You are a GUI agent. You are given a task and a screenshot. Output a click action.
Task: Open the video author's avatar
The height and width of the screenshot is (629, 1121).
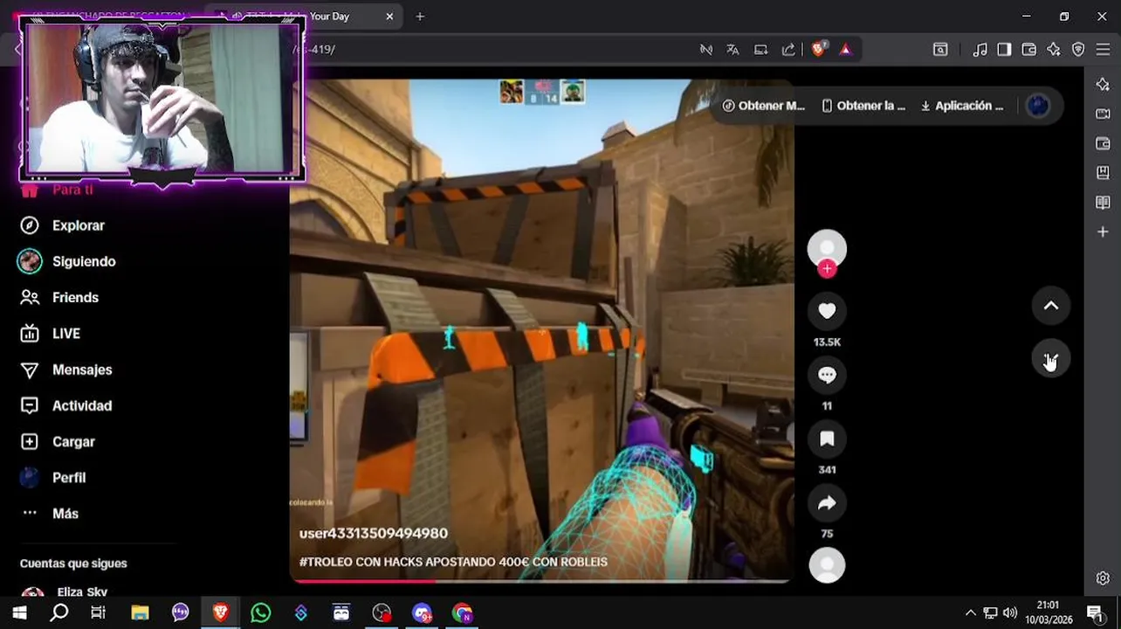[x=827, y=248]
